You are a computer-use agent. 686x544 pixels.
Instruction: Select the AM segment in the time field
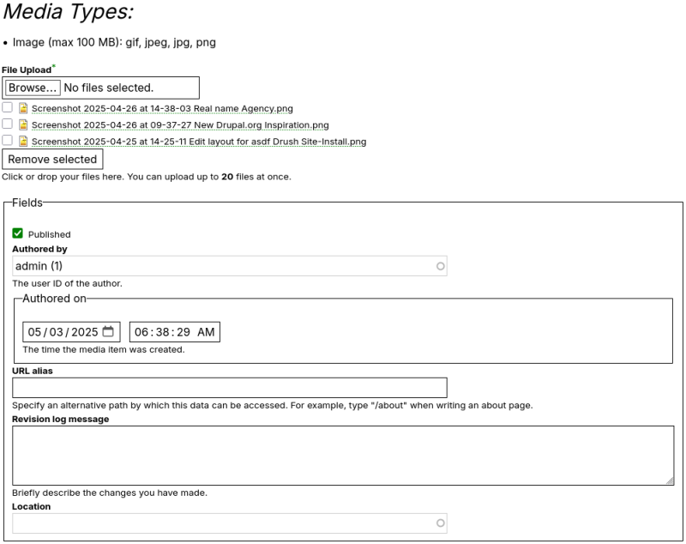point(204,331)
